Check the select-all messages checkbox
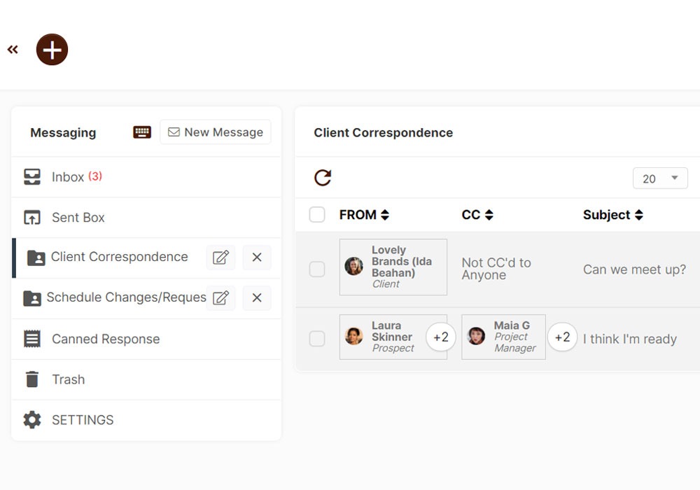Screen dimensions: 700x490 pos(316,215)
